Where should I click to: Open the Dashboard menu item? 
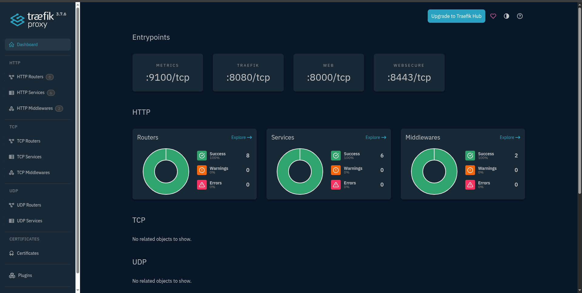(38, 45)
